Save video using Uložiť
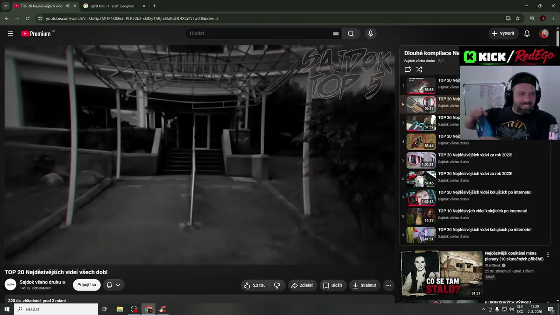 pyautogui.click(x=333, y=285)
